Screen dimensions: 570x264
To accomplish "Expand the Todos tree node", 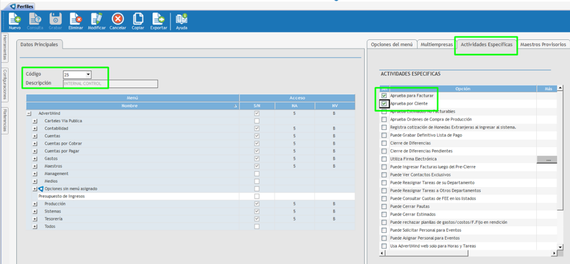I will point(35,226).
